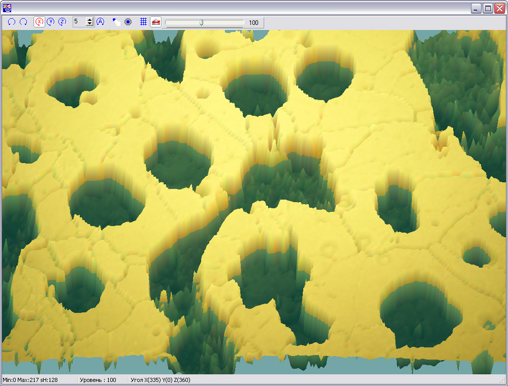The width and height of the screenshot is (508, 386).
Task: Click the blue circle octagon icon
Action: 128,22
